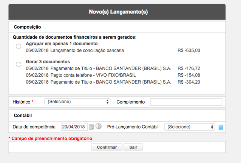Click the R$ -154,08 amount
Image resolution: width=241 pixels, height=163 pixels.
189,75
